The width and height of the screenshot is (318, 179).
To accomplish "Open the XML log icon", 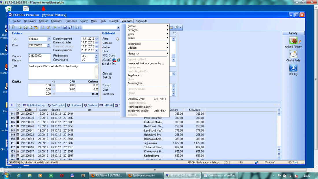I will [x=293, y=68].
